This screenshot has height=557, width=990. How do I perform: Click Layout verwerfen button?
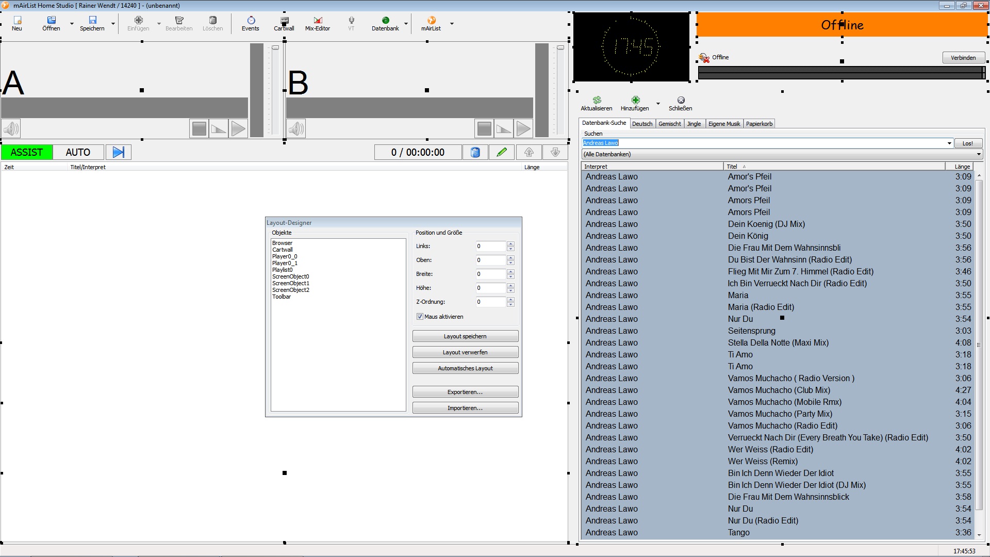tap(465, 352)
